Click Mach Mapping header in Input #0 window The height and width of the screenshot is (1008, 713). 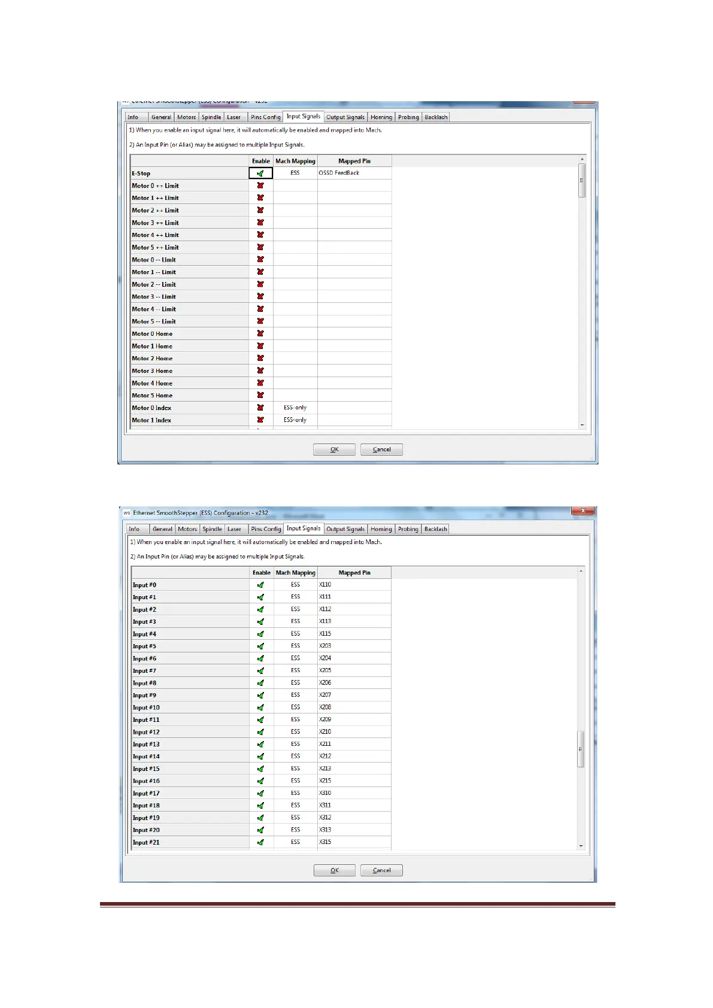(x=295, y=573)
